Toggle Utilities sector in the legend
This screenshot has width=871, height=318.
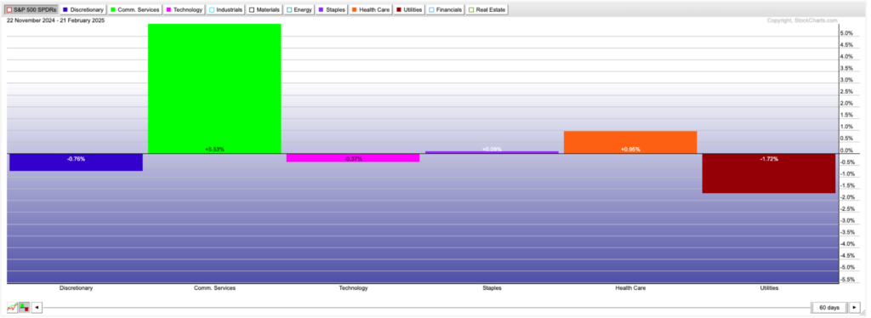click(409, 9)
